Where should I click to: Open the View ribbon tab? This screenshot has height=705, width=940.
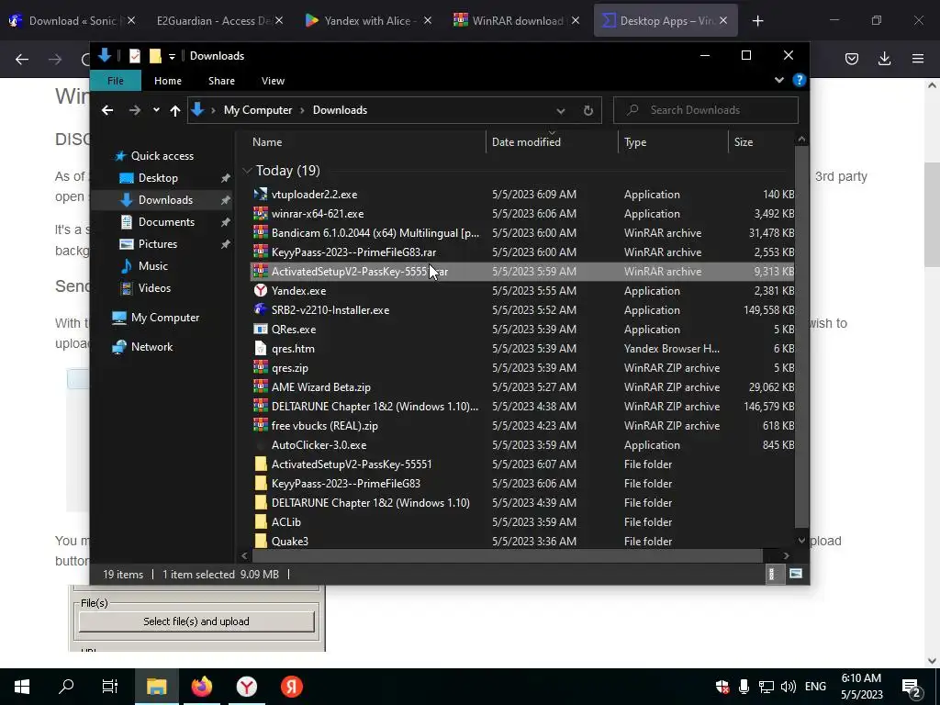click(x=273, y=81)
